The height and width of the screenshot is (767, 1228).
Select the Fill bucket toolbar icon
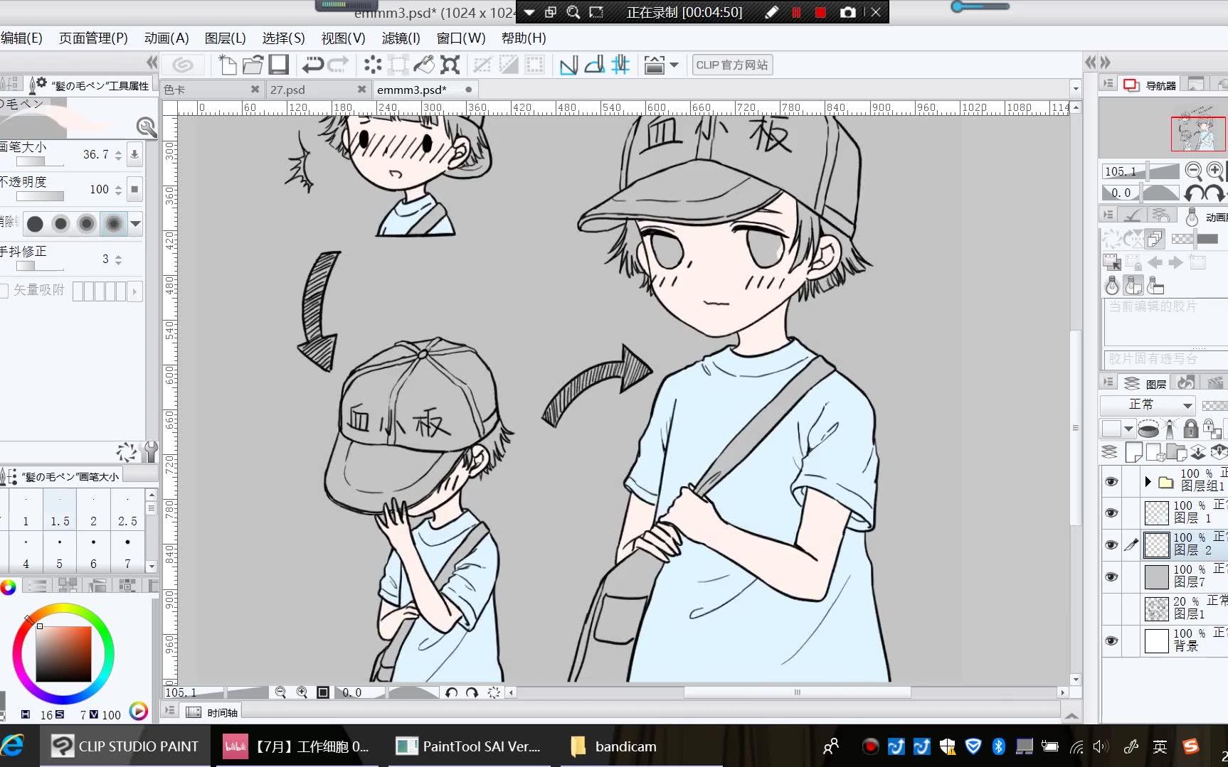pos(424,65)
